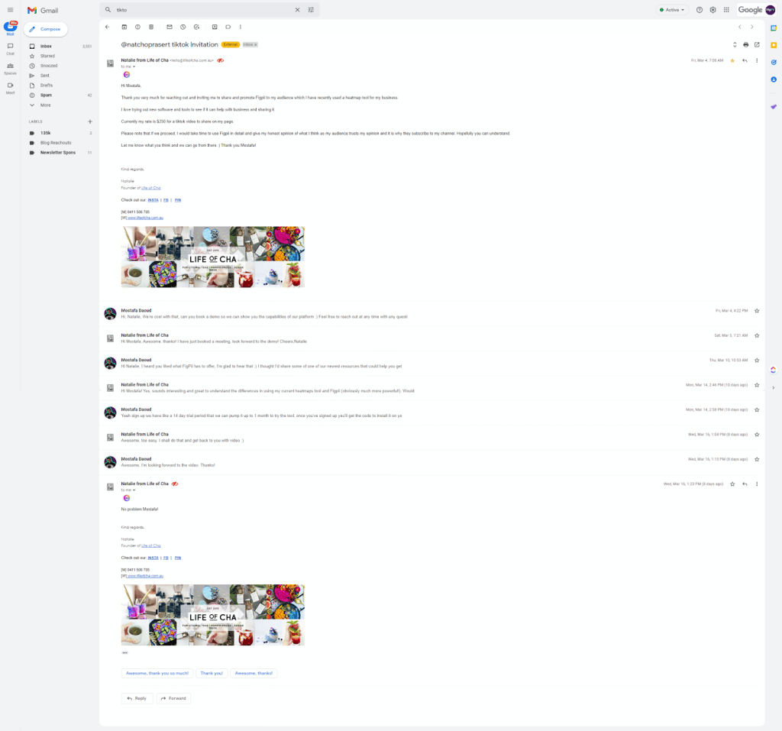Screen dimensions: 782x731
Task: Open the Inbox folder
Action: click(x=46, y=47)
